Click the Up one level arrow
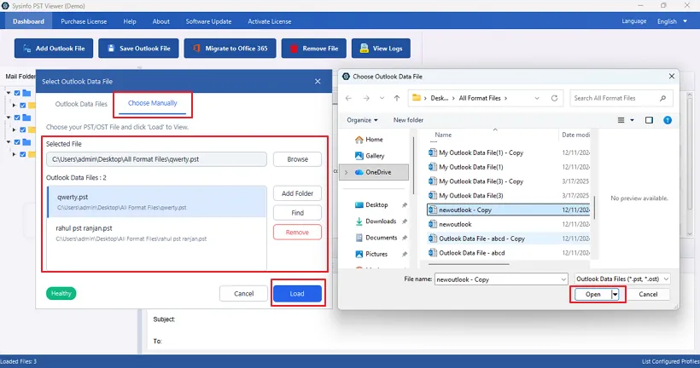The image size is (700, 368). tap(397, 98)
